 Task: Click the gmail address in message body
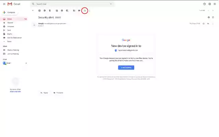click(128, 50)
